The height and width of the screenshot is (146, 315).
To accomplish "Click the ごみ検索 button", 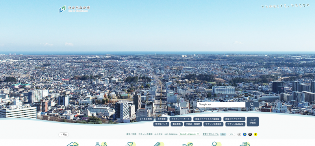I will (161, 119).
